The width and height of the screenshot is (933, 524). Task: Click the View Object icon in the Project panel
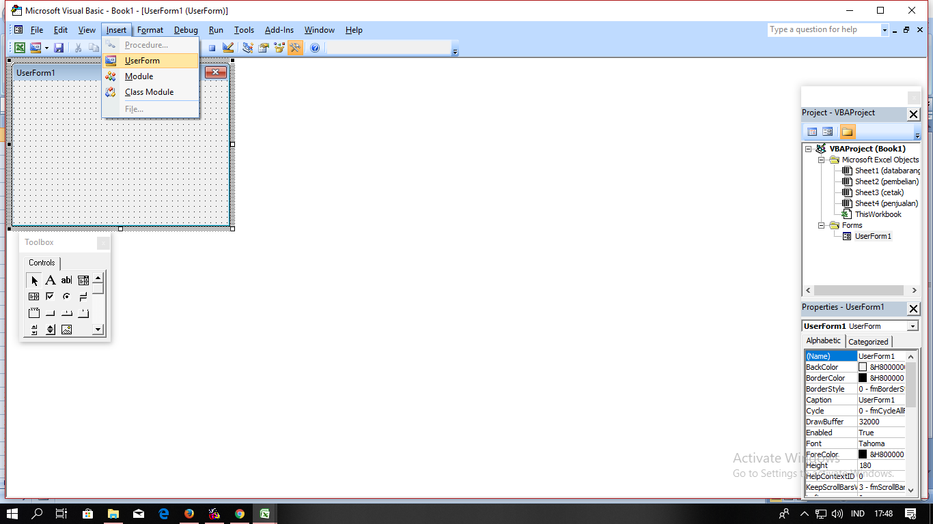click(x=827, y=132)
